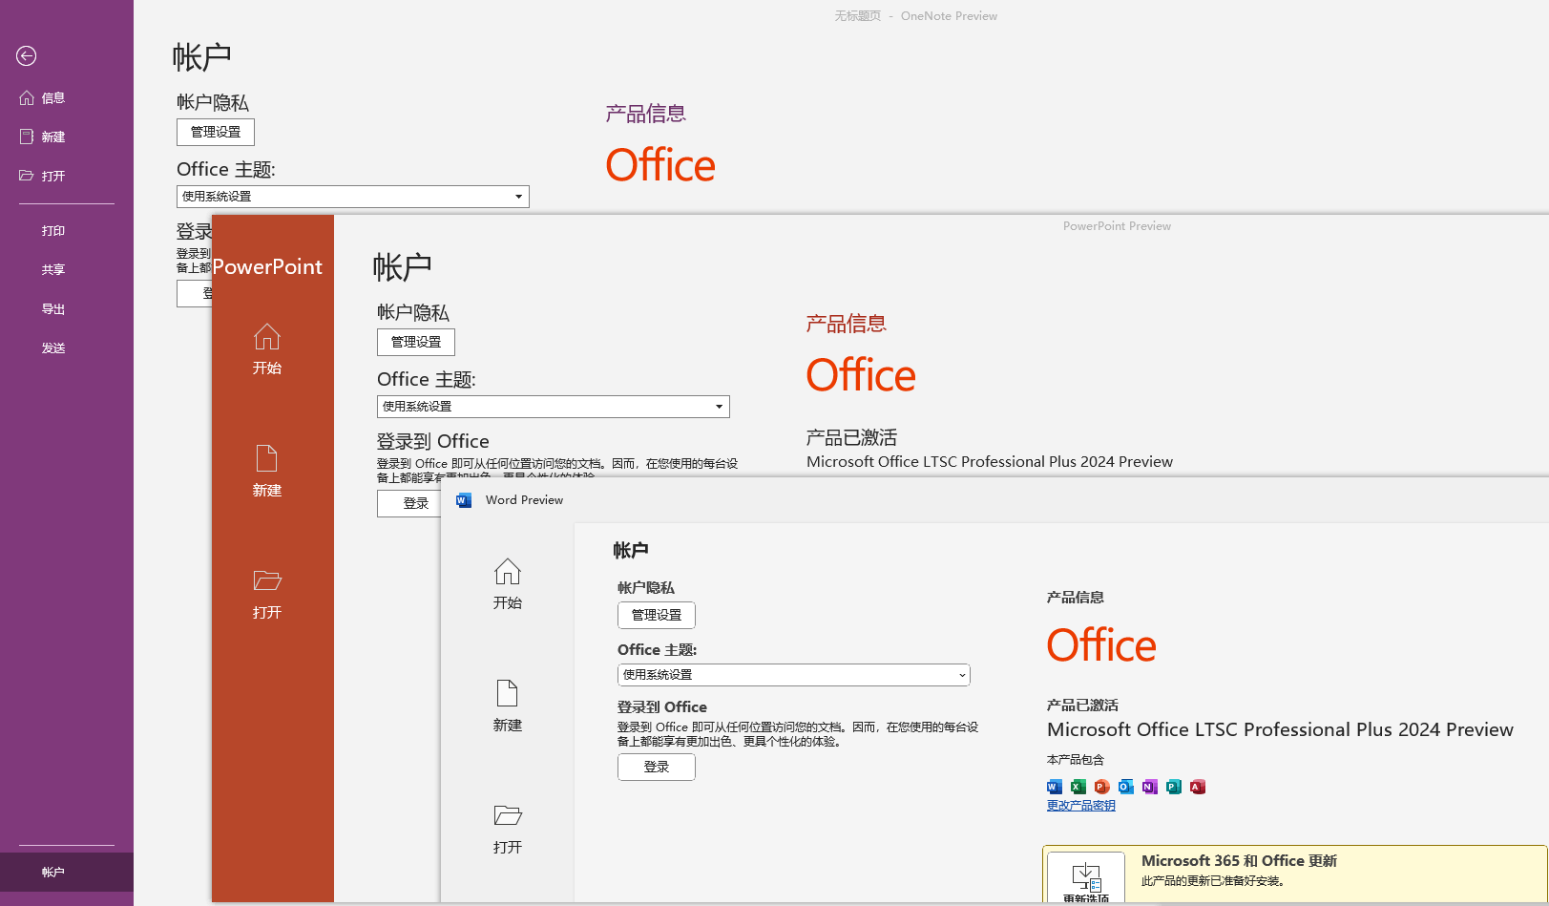Screen dimensions: 1549x906
Task: Click the 更新选项 update options control
Action: 1085,878
